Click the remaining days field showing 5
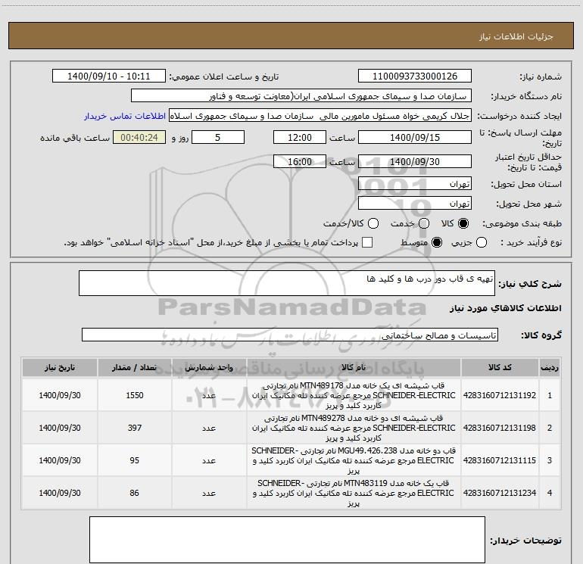 pos(218,138)
